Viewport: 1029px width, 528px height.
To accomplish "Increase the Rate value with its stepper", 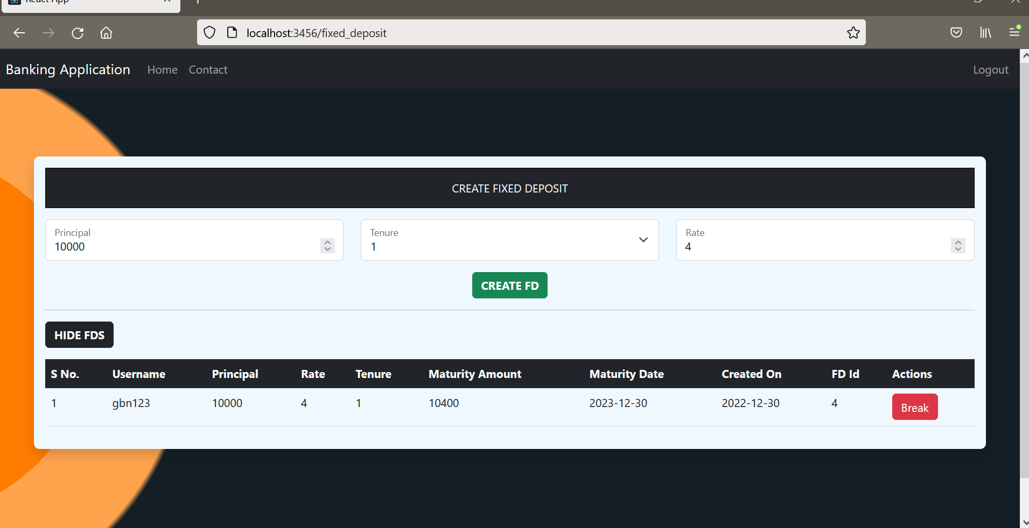I will (x=958, y=242).
